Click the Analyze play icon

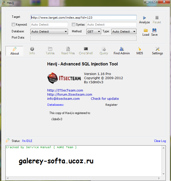point(144,18)
